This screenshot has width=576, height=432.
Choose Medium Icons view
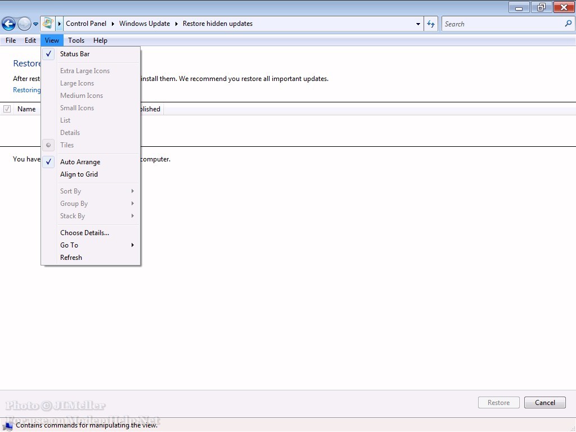(x=91, y=96)
